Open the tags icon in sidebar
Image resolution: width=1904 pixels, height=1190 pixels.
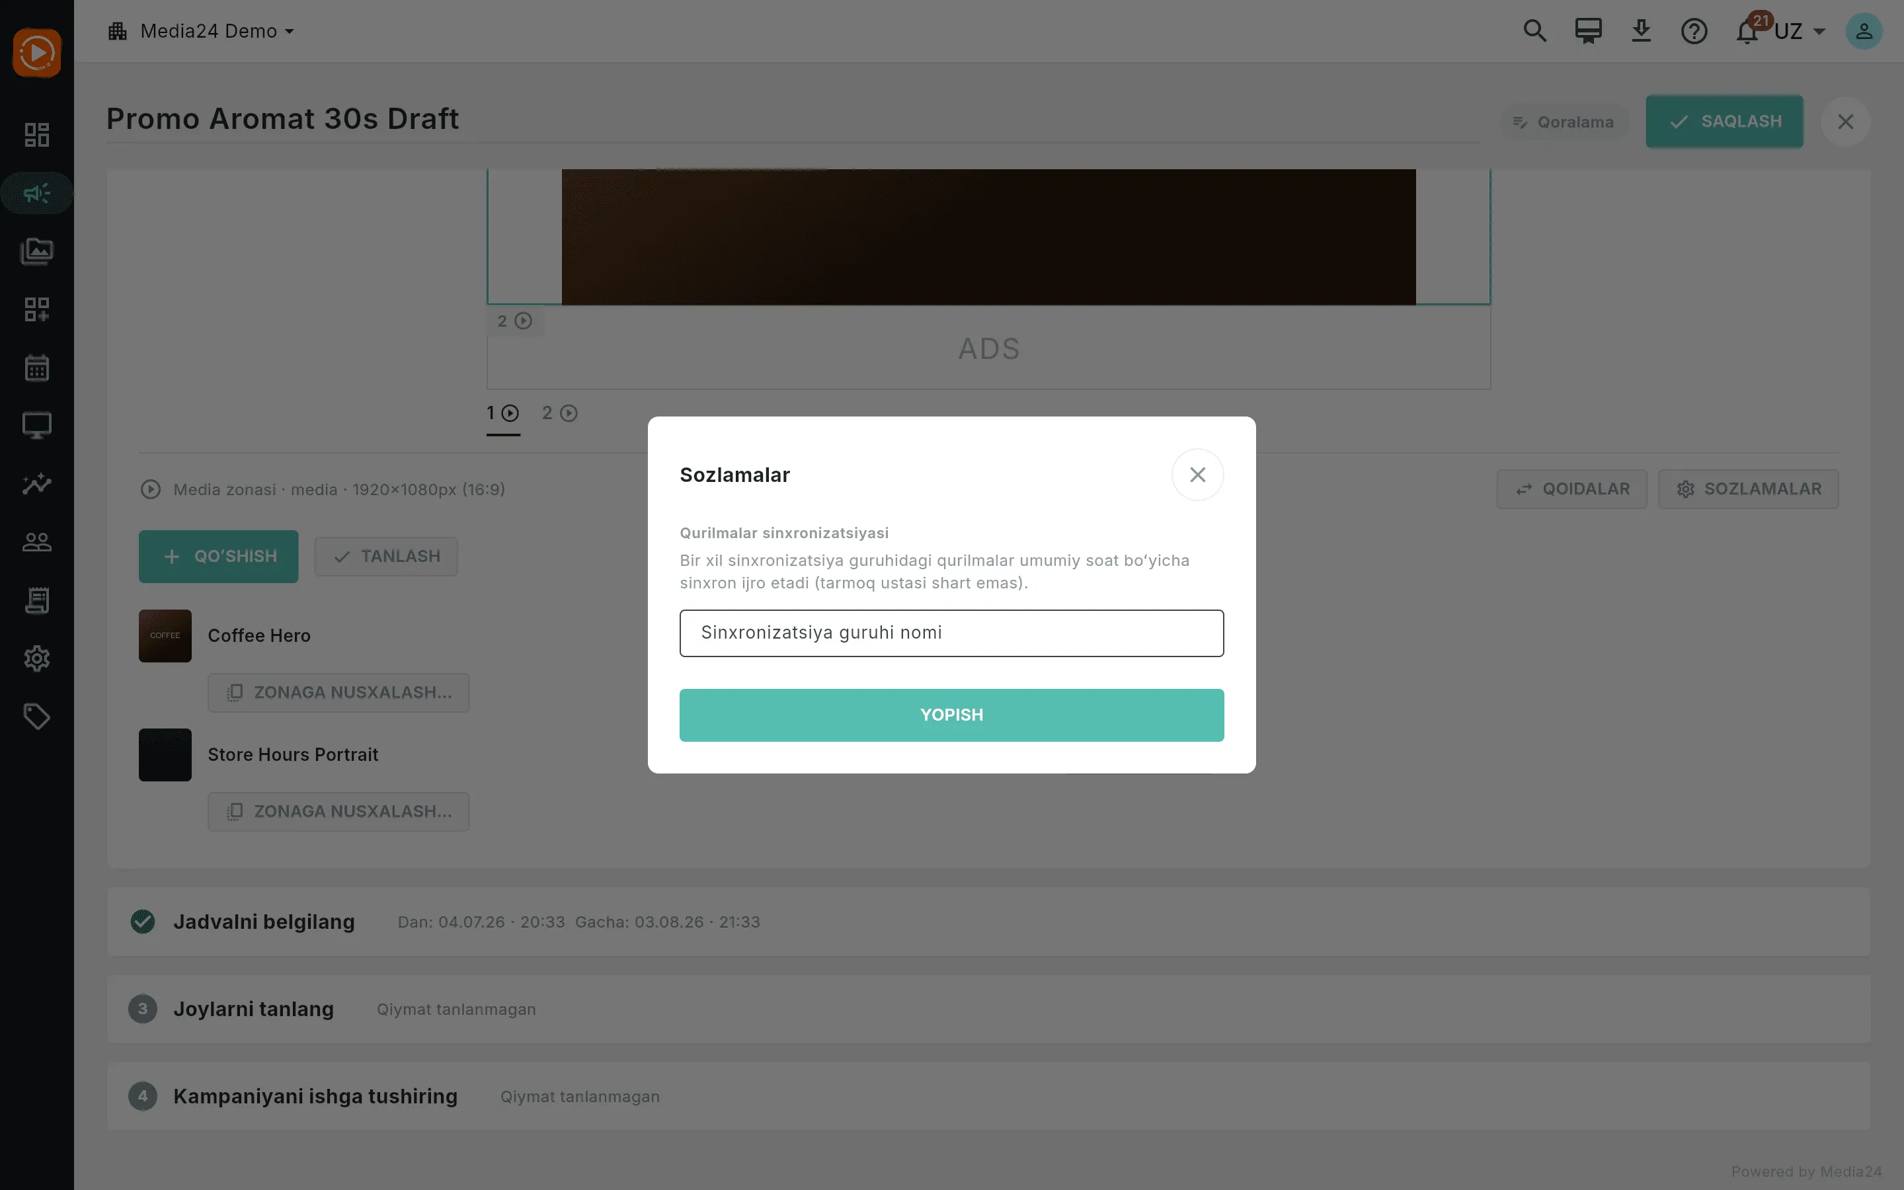36,717
